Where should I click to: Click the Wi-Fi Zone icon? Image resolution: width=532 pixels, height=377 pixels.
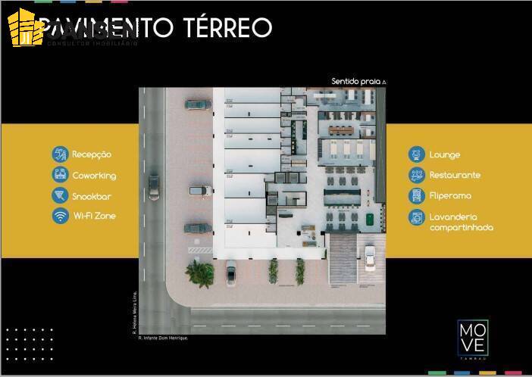pos(61,216)
